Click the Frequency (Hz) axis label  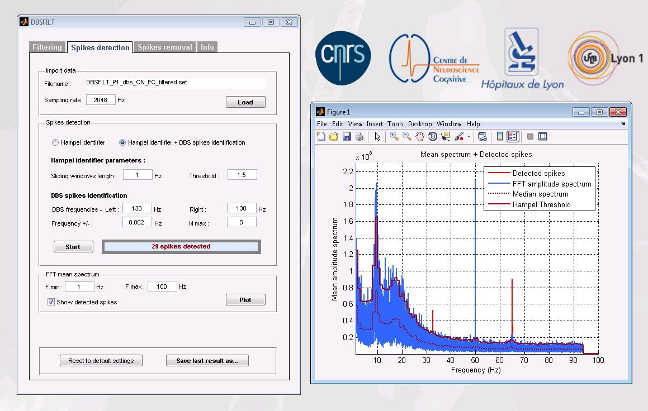pos(476,370)
